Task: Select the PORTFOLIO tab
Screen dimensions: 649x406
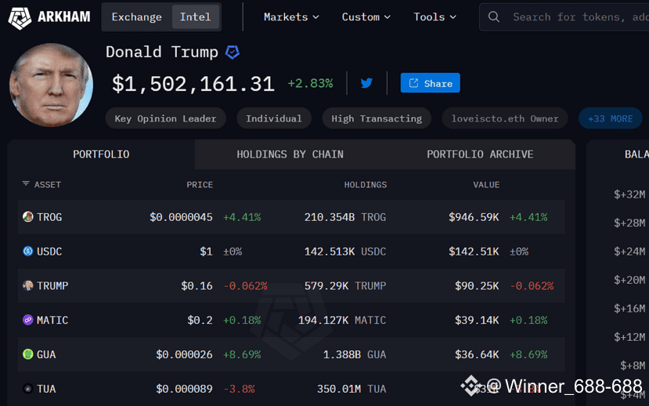Action: (x=101, y=154)
